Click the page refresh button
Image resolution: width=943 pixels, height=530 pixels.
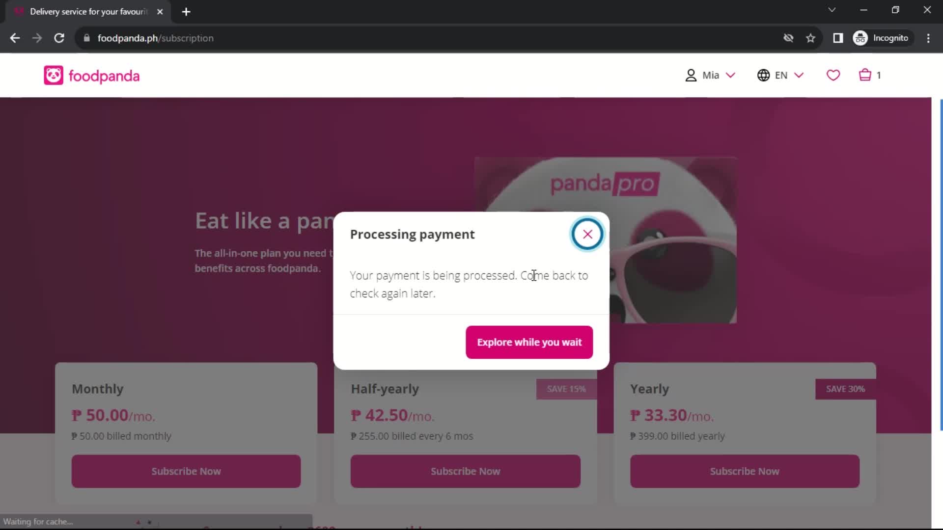(x=59, y=37)
